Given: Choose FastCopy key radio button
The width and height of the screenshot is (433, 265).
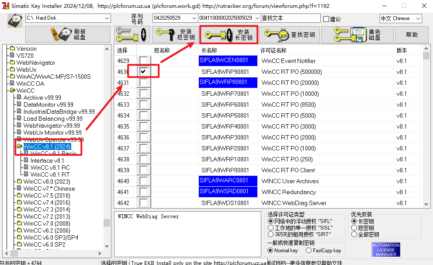Looking at the screenshot, I should 309,251.
